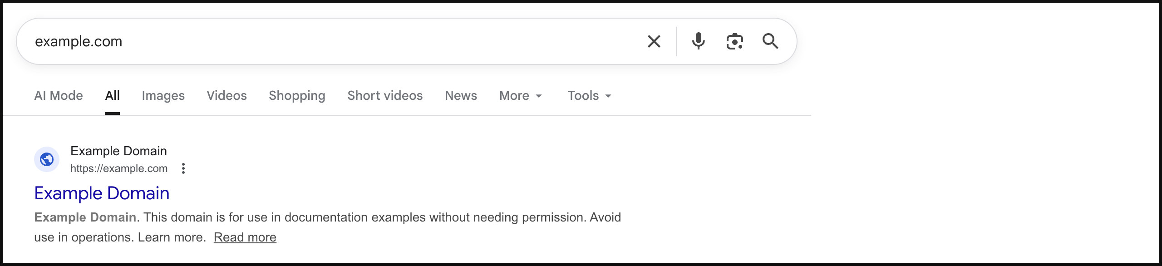The width and height of the screenshot is (1162, 266).
Task: Click the Read more link
Action: 245,237
